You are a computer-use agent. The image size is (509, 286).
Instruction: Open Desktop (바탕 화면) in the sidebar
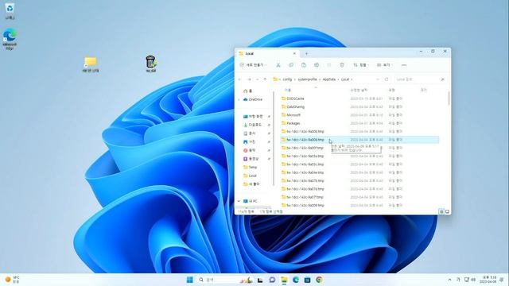[253, 117]
